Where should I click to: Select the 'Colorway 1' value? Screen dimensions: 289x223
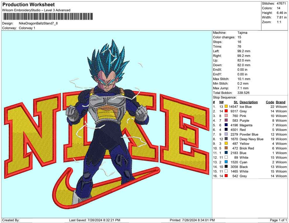27,28
